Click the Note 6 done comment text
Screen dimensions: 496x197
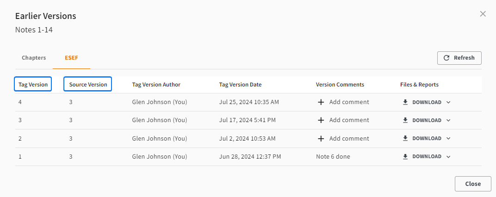pos(333,156)
